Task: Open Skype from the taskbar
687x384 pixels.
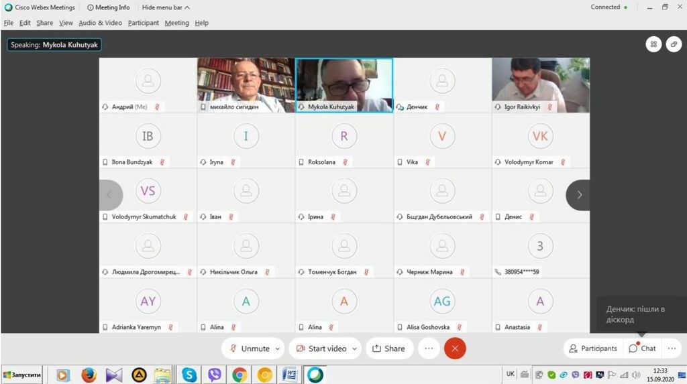Action: (190, 375)
